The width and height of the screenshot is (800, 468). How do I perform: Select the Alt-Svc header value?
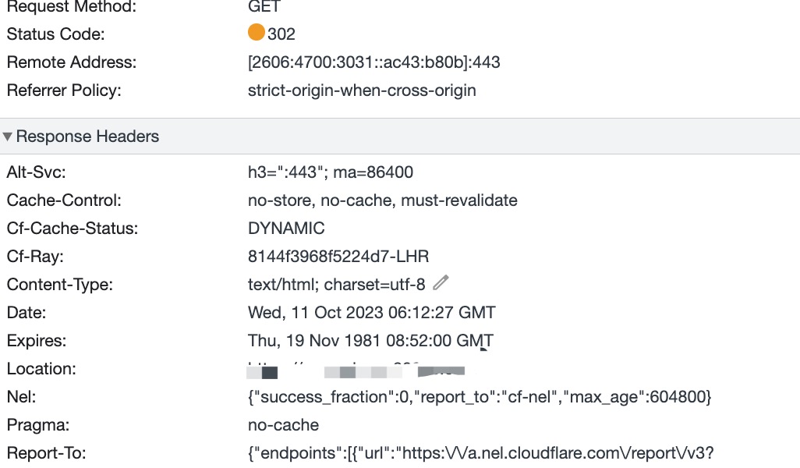pos(331,172)
